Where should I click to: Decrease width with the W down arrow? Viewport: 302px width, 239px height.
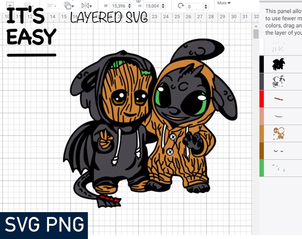tap(130, 7)
